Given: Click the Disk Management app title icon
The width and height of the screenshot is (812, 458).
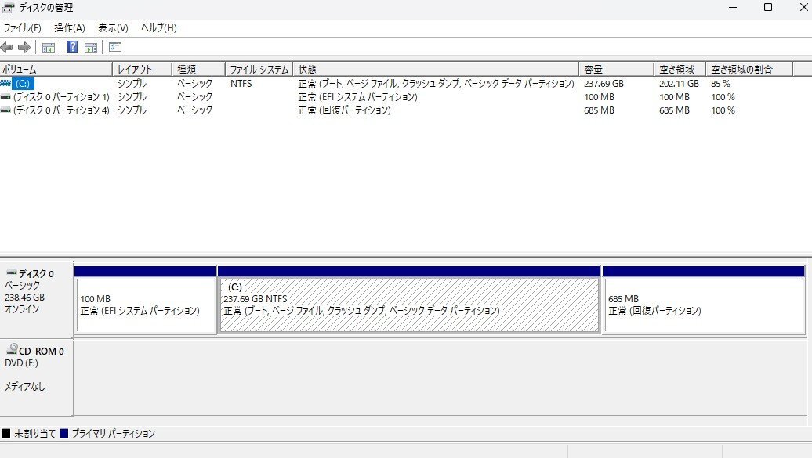Looking at the screenshot, I should click(8, 7).
